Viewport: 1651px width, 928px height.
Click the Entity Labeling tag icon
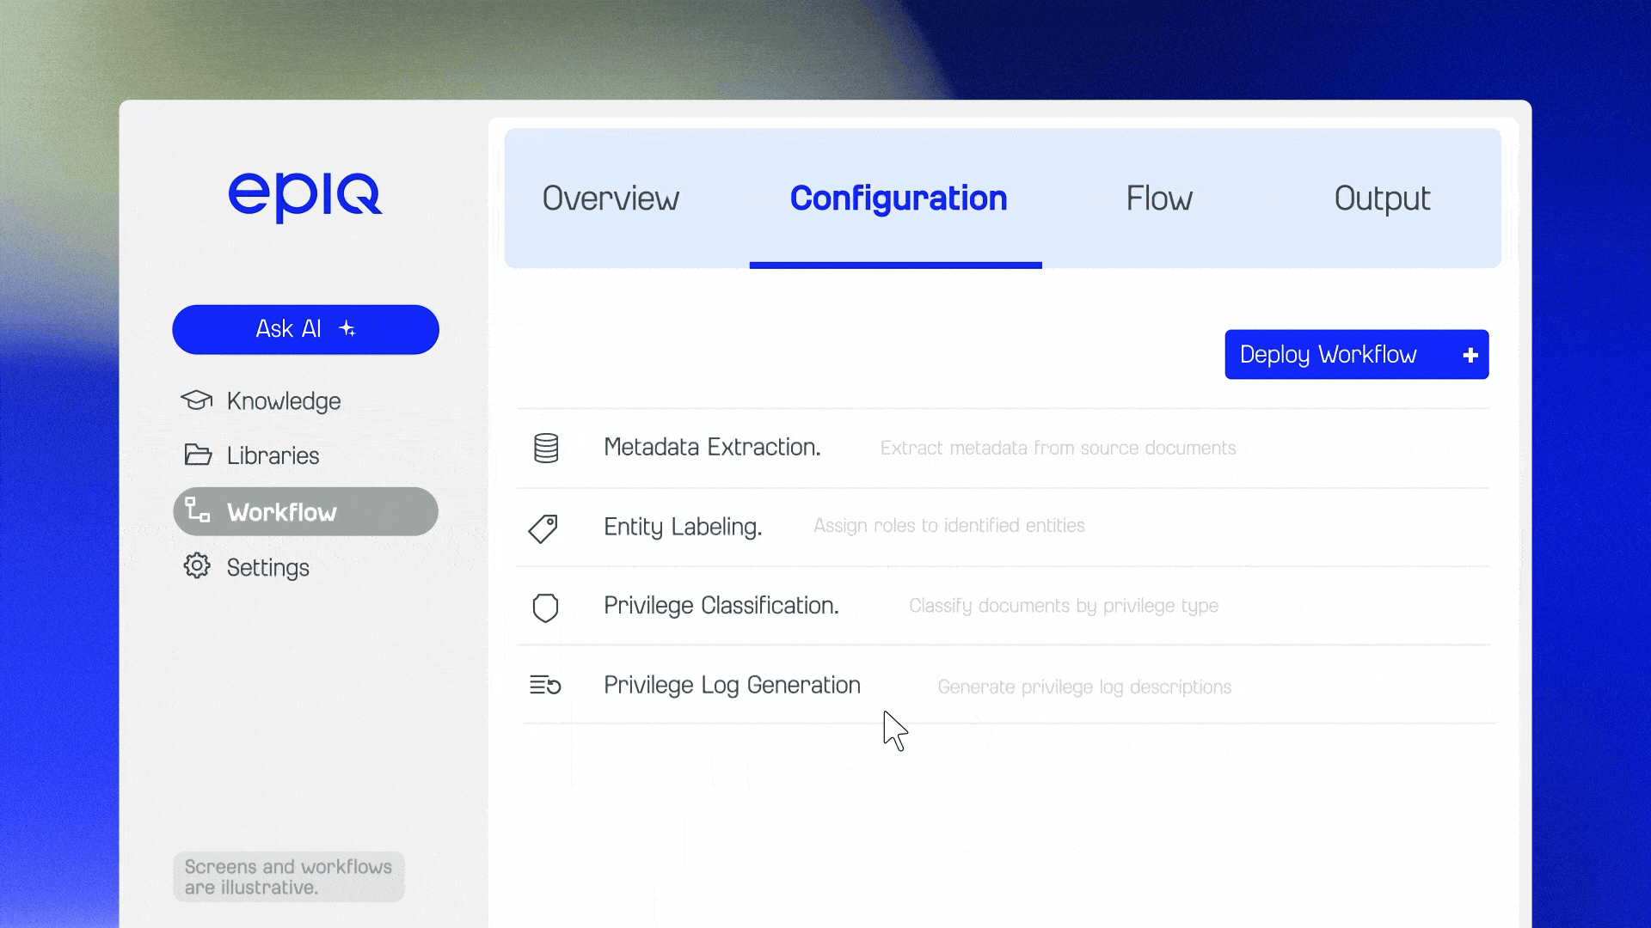coord(543,528)
